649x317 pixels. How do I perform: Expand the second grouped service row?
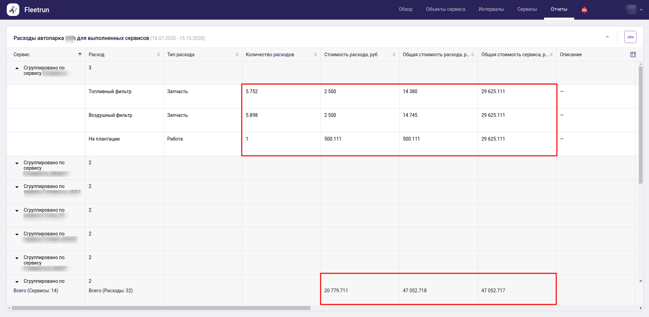coord(17,163)
